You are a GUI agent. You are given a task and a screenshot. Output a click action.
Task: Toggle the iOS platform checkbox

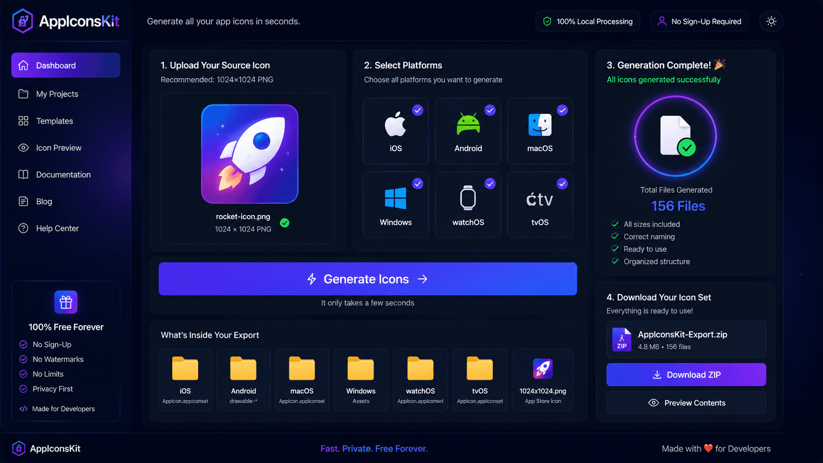tap(417, 110)
